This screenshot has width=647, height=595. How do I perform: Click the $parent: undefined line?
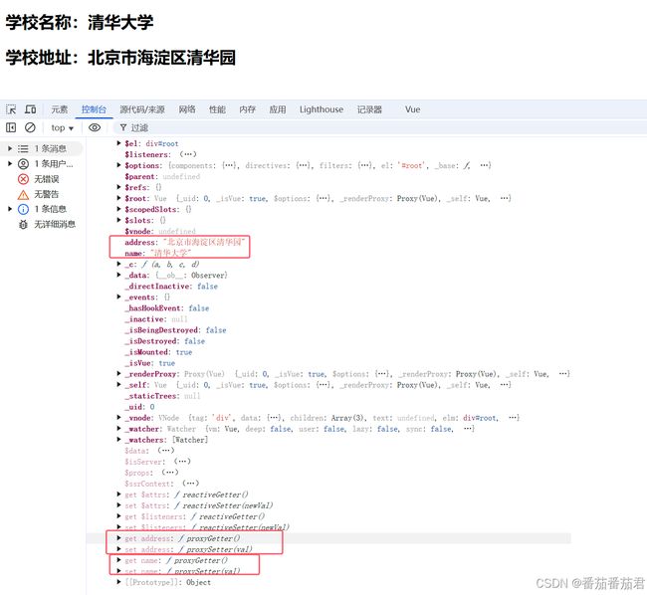[x=162, y=176]
